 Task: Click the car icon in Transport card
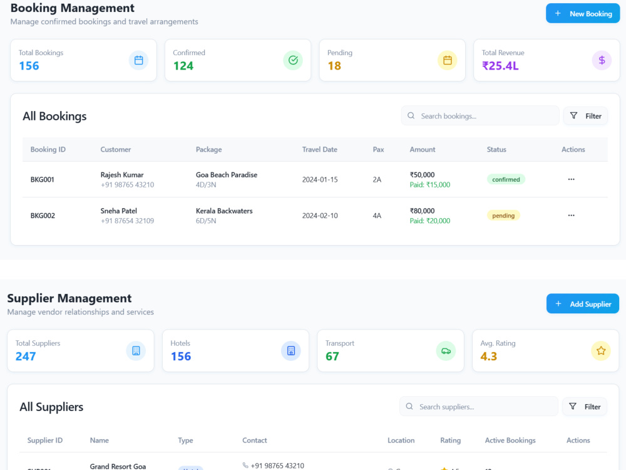446,351
